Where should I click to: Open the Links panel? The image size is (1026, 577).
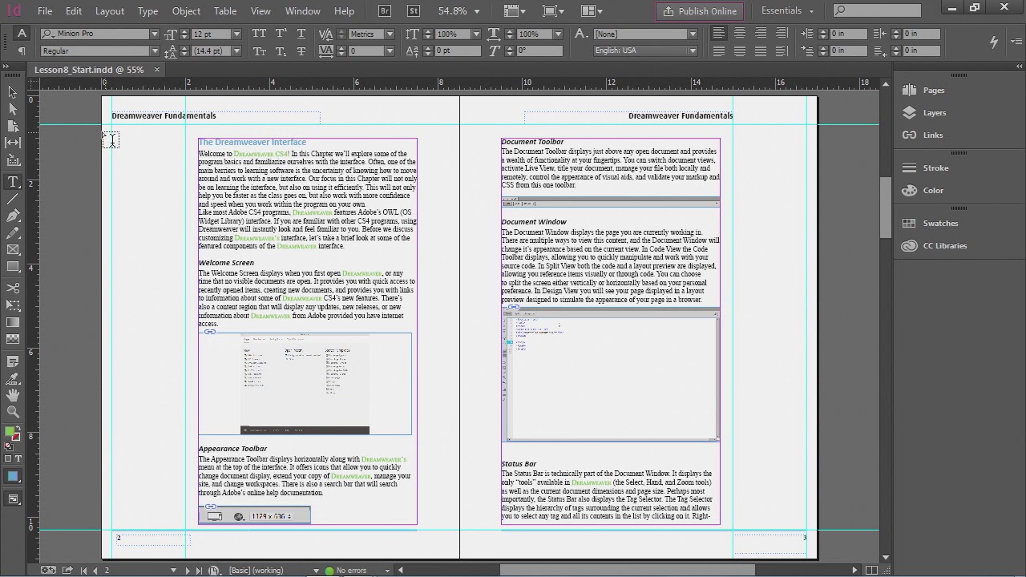[x=932, y=135]
